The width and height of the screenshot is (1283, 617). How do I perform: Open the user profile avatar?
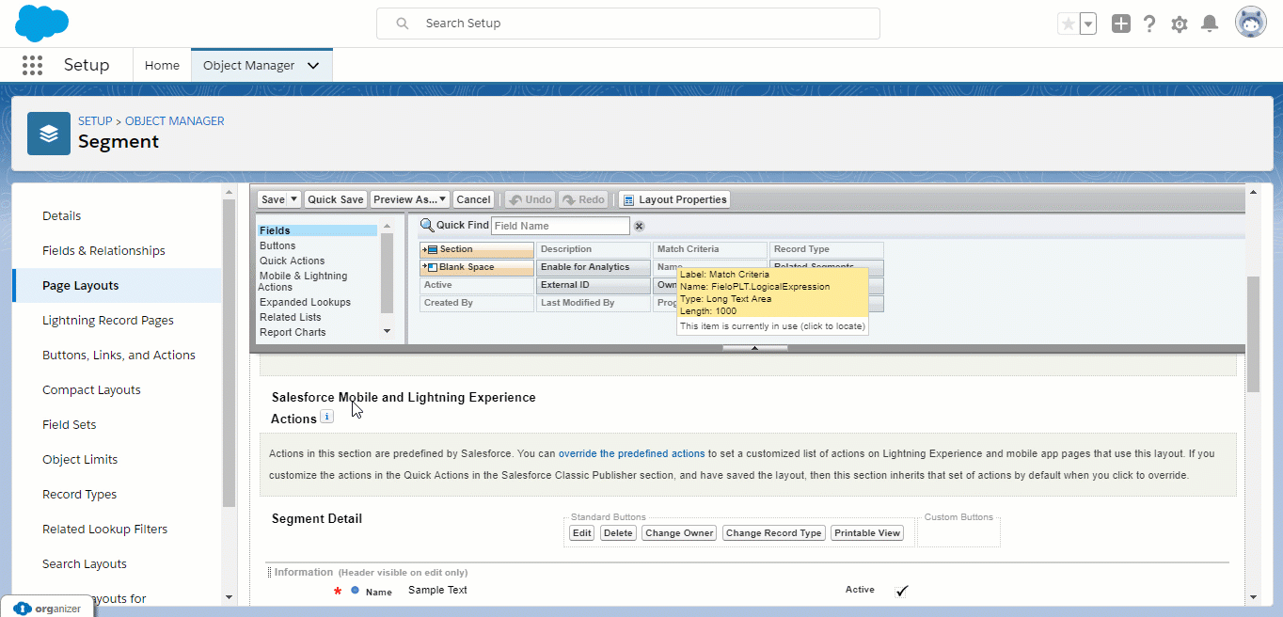pos(1251,24)
